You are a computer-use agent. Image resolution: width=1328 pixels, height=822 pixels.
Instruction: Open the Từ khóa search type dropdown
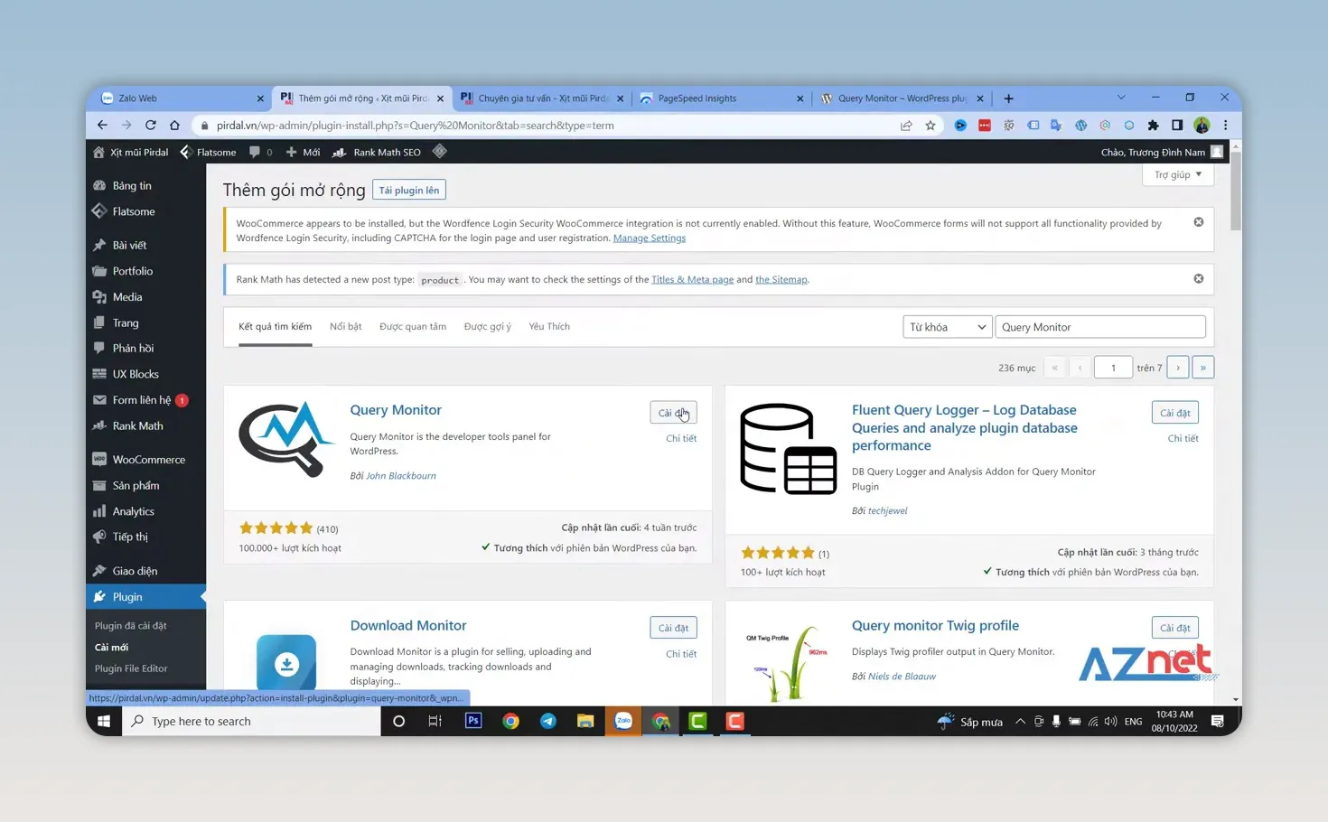point(948,327)
